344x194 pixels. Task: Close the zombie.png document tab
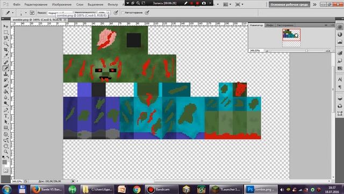65,20
